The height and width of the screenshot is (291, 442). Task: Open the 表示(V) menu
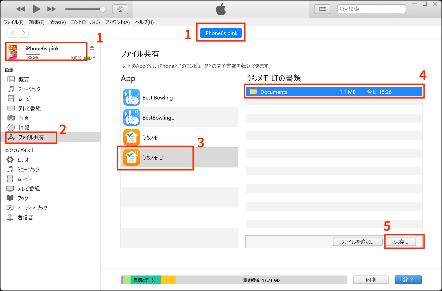58,22
